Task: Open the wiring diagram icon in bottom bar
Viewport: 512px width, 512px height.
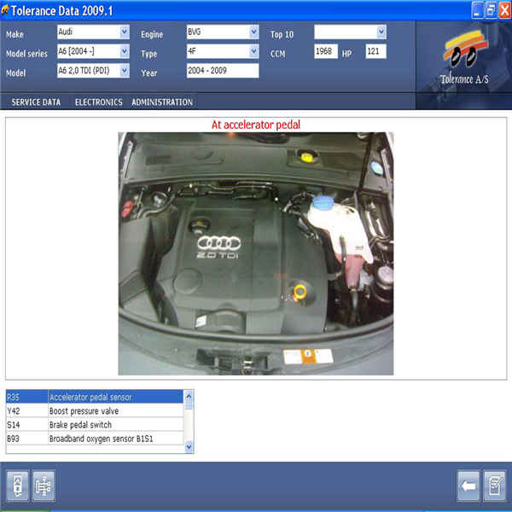Action: (44, 486)
